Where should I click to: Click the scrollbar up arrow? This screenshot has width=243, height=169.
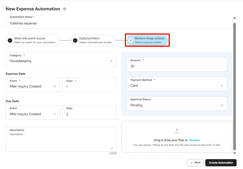pyautogui.click(x=234, y=18)
